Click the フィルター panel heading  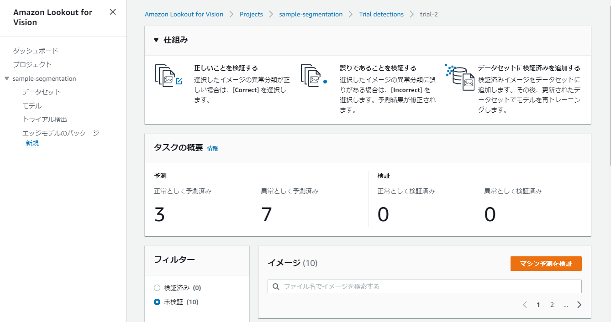[174, 260]
